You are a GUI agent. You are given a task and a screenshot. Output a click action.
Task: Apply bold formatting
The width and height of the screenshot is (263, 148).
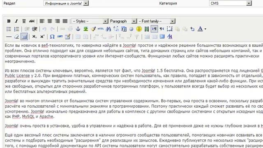click(9, 21)
